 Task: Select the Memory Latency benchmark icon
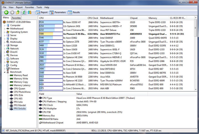pyautogui.click(x=11, y=85)
